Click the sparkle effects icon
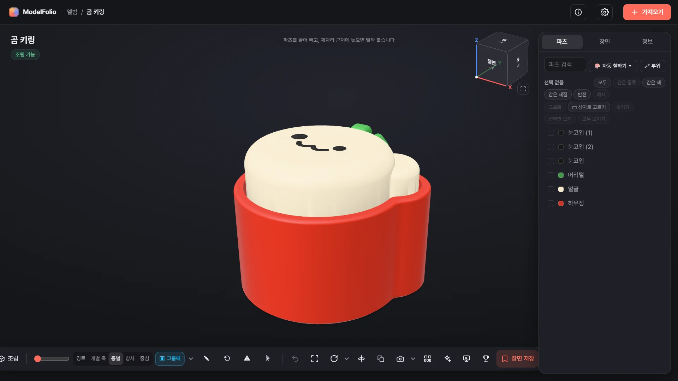The width and height of the screenshot is (678, 381). (447, 359)
